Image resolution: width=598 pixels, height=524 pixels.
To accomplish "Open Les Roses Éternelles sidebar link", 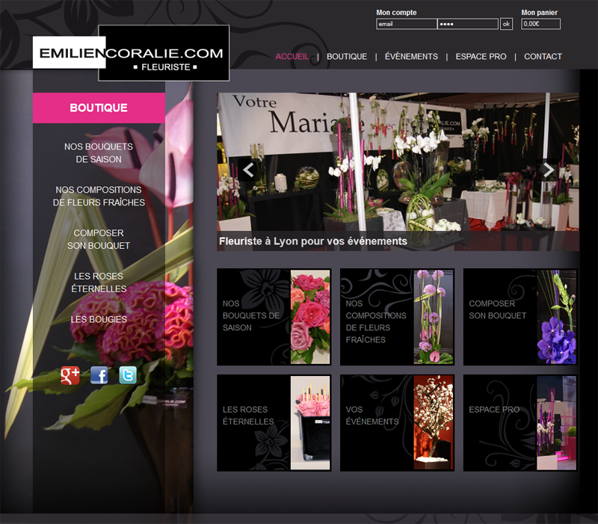I will (99, 283).
